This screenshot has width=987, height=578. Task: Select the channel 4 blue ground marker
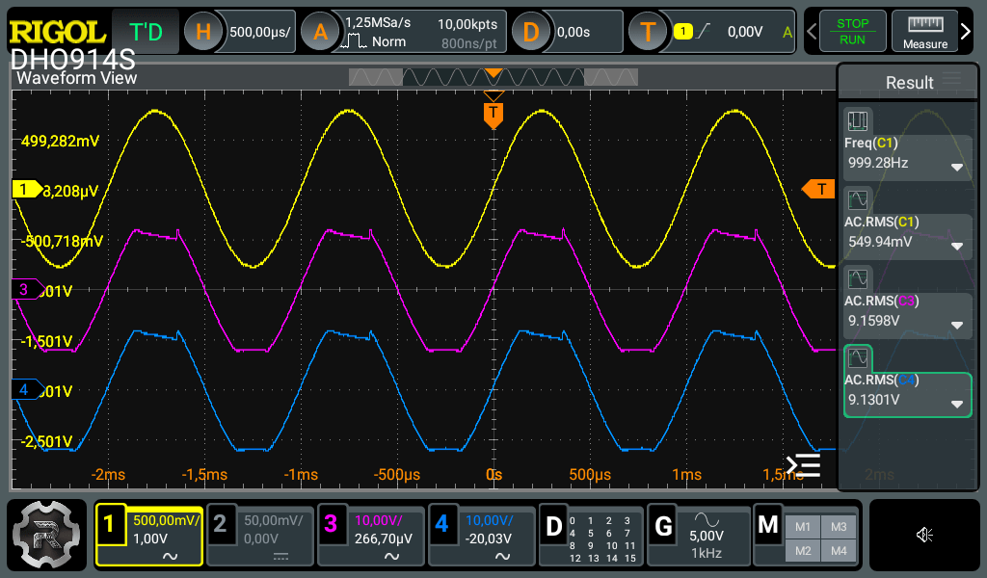pos(26,389)
